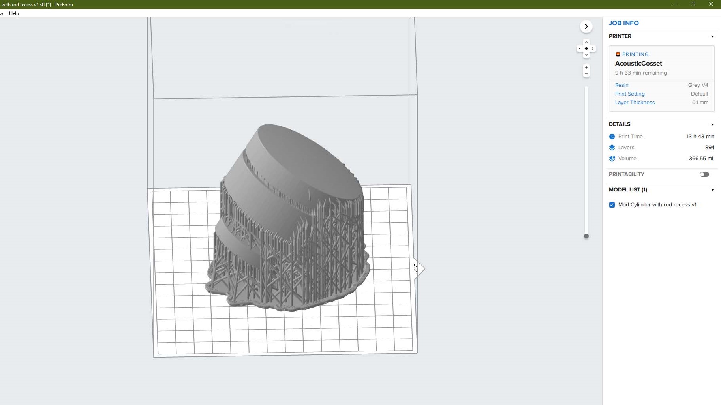The image size is (721, 405).
Task: Rotate view left with the left arrow
Action: coord(579,49)
